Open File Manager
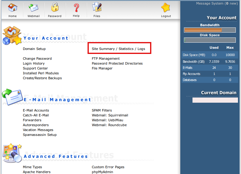 (x=102, y=68)
